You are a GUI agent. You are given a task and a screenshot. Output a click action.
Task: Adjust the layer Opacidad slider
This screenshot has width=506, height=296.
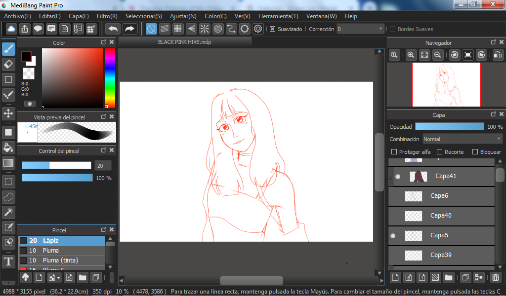coord(450,127)
